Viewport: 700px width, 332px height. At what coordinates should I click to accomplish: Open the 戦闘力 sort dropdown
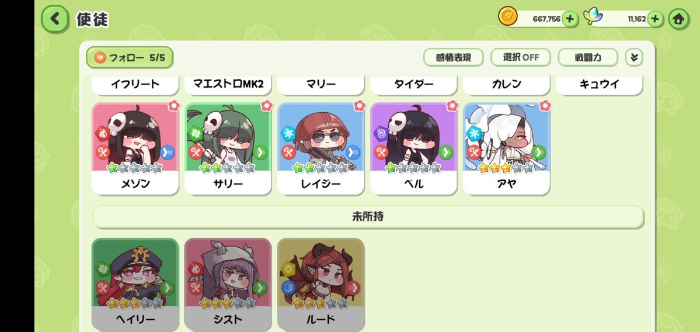coord(588,57)
